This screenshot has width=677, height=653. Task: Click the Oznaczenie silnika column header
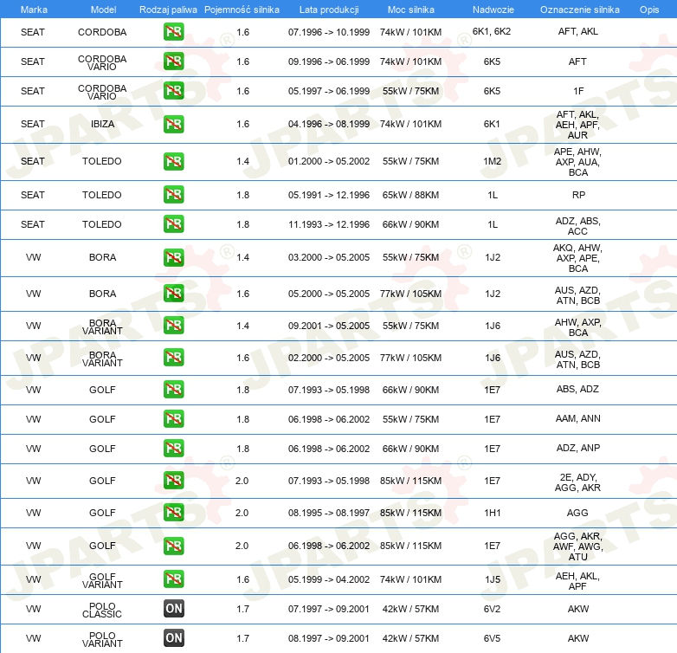[580, 10]
